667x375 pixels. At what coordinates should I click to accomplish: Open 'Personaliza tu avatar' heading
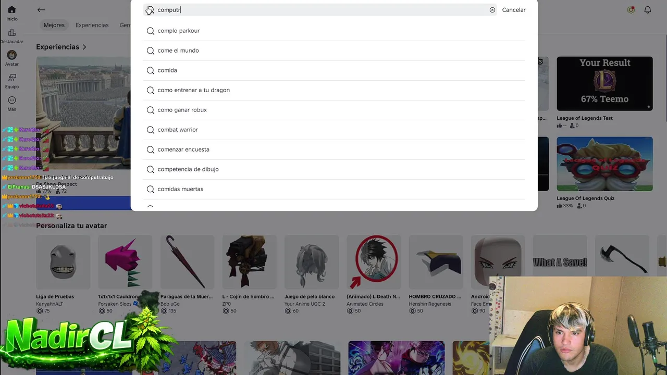[71, 226]
